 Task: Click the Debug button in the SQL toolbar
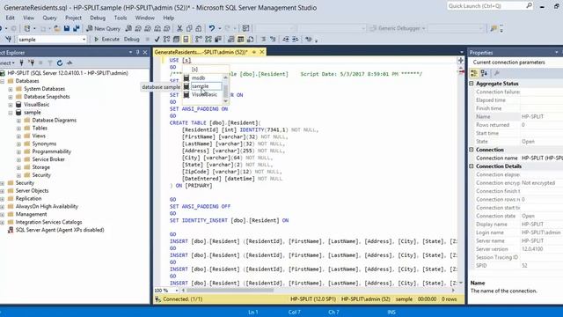[x=131, y=39]
